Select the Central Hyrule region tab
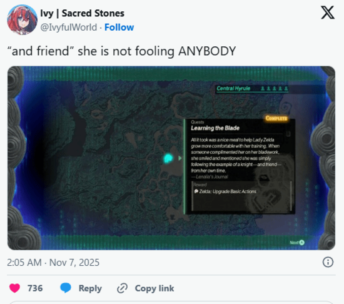 tap(252, 88)
